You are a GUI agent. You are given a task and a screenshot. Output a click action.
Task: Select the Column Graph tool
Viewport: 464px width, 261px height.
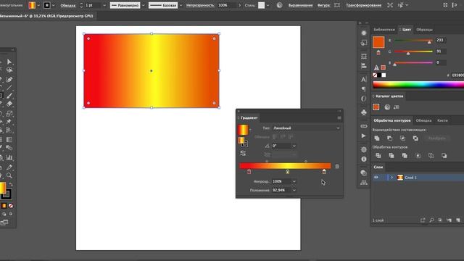[9, 158]
